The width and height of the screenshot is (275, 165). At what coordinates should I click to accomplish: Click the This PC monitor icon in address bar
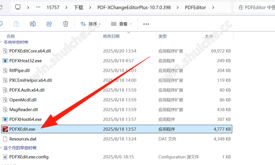tap(18, 7)
